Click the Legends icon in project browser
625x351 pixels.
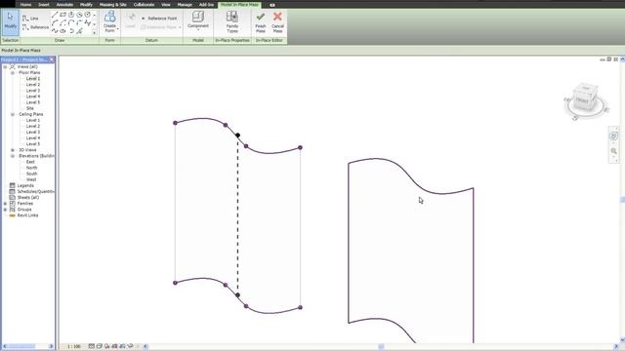point(13,185)
